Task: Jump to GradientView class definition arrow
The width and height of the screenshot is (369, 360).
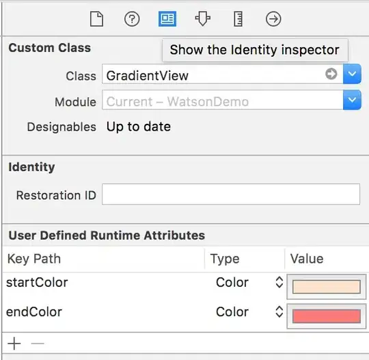Action: (x=331, y=74)
